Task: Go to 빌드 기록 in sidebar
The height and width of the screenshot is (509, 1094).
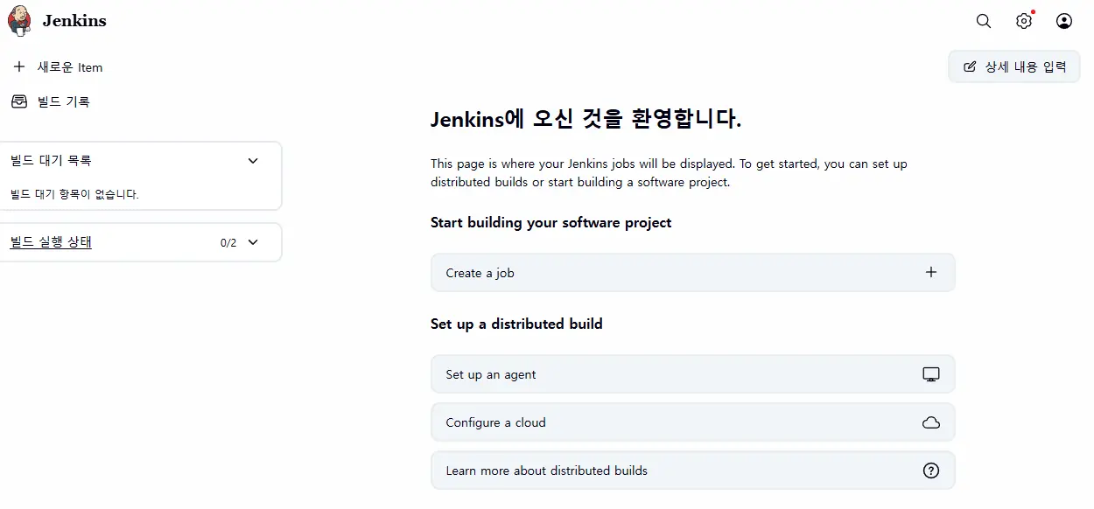Action: pyautogui.click(x=64, y=102)
